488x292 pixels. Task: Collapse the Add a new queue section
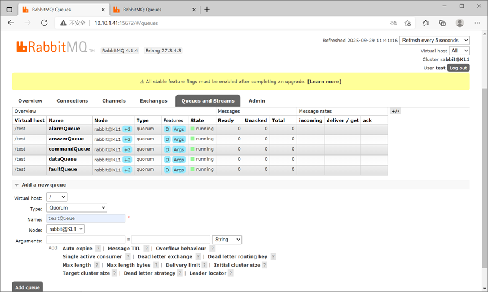(x=41, y=185)
